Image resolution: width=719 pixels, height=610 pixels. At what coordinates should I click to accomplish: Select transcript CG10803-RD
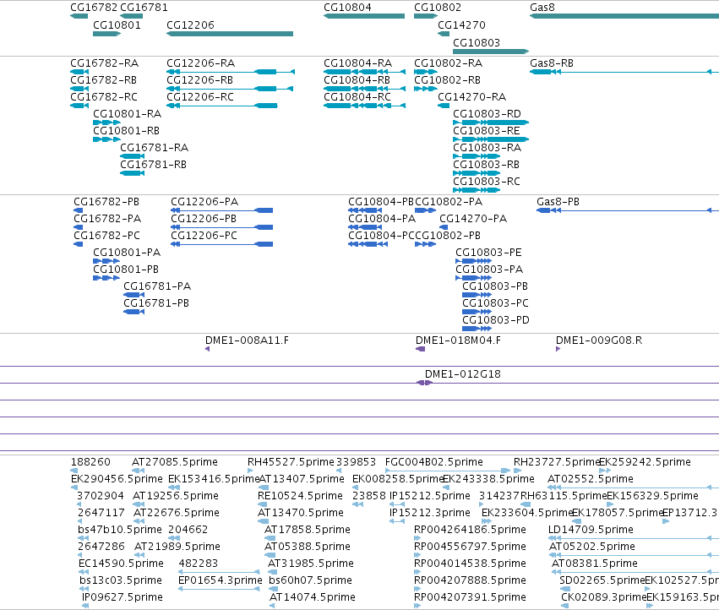click(x=491, y=123)
